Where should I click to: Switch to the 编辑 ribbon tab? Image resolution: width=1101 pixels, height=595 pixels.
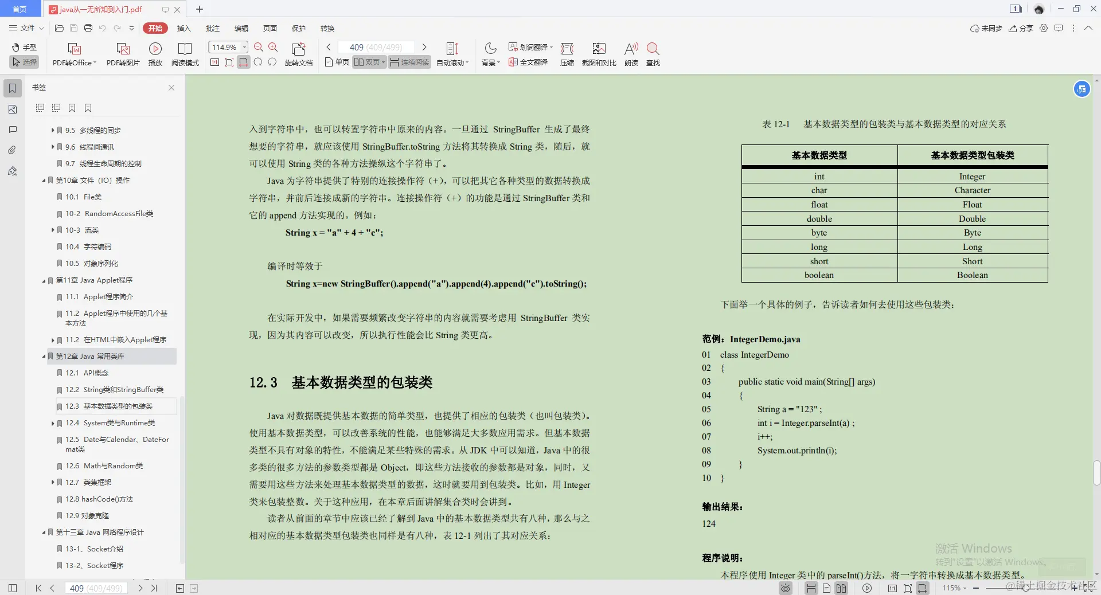pyautogui.click(x=241, y=28)
